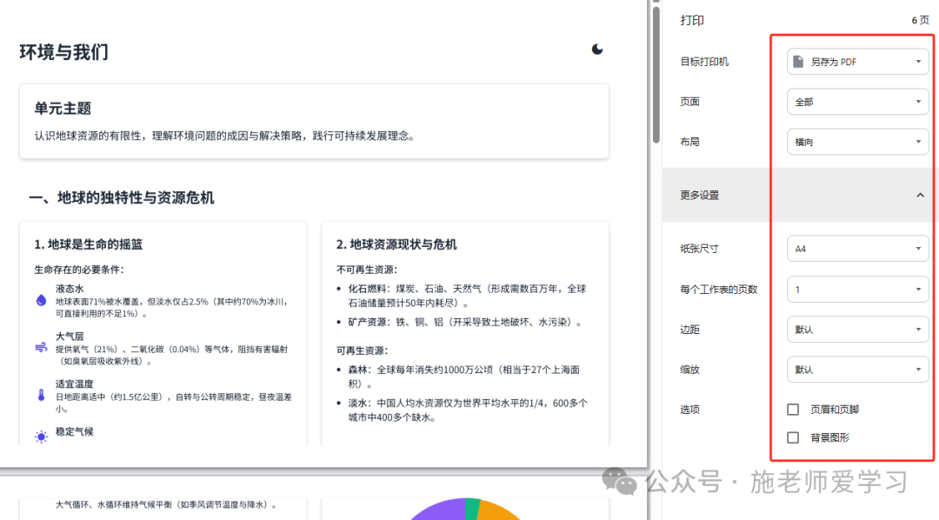Click the 6 页 page count

(921, 20)
